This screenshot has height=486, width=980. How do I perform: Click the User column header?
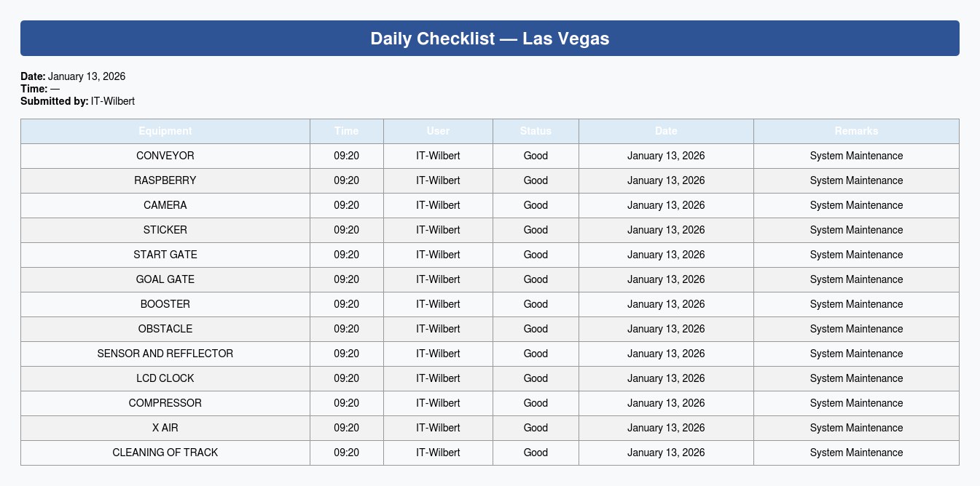tap(438, 131)
